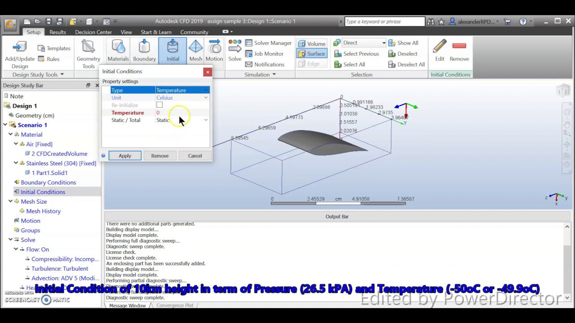Open the Type dropdown showing Temperature
Screen dimensions: 575x323
[182, 90]
